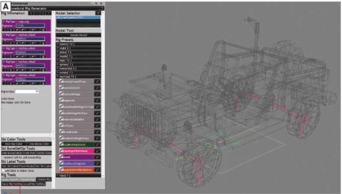Click the RigName field of the WHEELD block

(30, 79)
